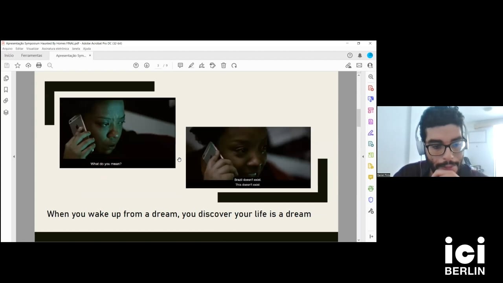This screenshot has width=503, height=283.
Task: Open the yellow Comment tool in right pane
Action: tap(371, 177)
